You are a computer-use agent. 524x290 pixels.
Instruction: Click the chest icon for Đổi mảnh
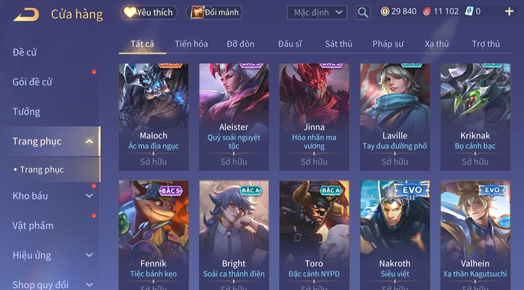pyautogui.click(x=197, y=12)
